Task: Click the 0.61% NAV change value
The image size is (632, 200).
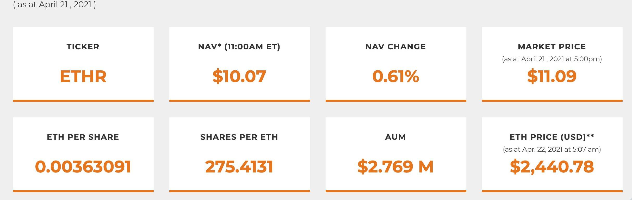Action: tap(395, 76)
